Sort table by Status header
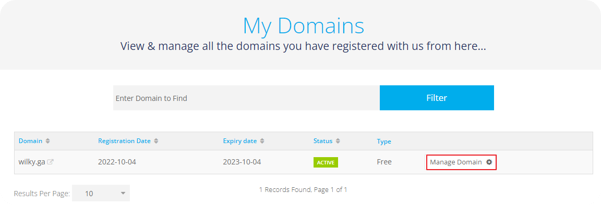This screenshot has height=205, width=601. pos(323,141)
